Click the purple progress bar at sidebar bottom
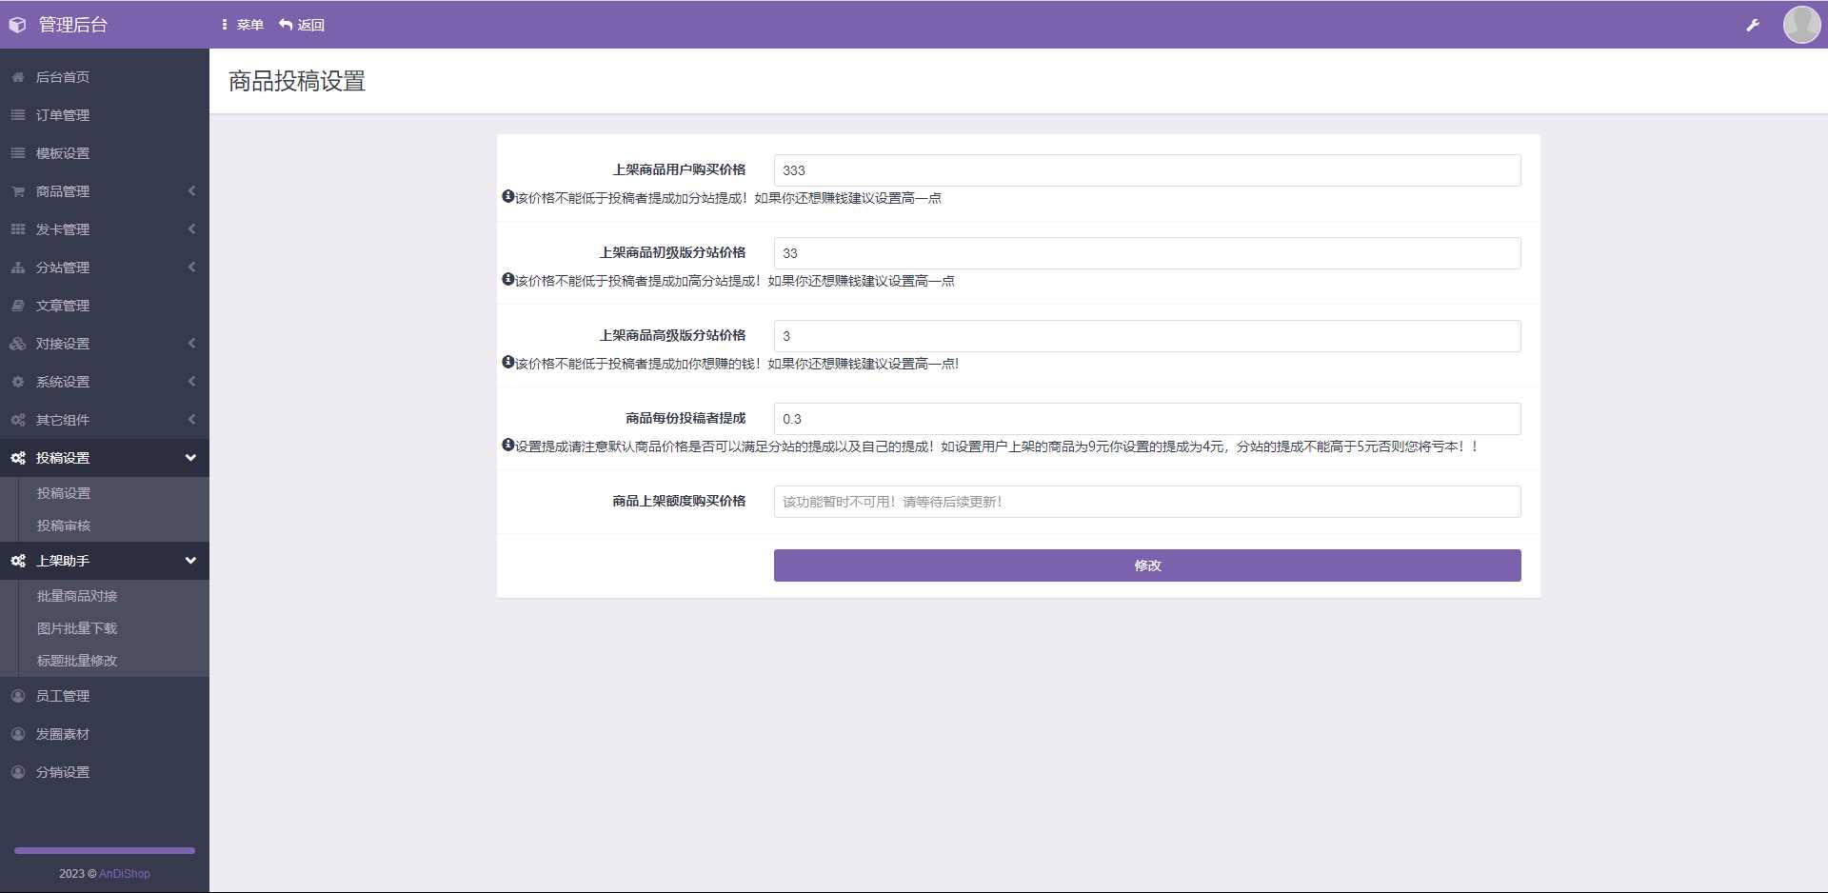Viewport: 1828px width, 893px height. [x=105, y=850]
